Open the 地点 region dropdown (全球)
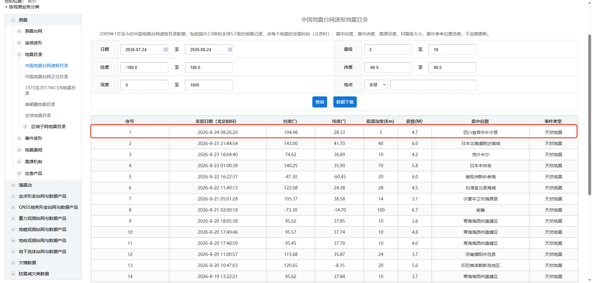Image resolution: width=592 pixels, height=283 pixels. click(x=376, y=85)
